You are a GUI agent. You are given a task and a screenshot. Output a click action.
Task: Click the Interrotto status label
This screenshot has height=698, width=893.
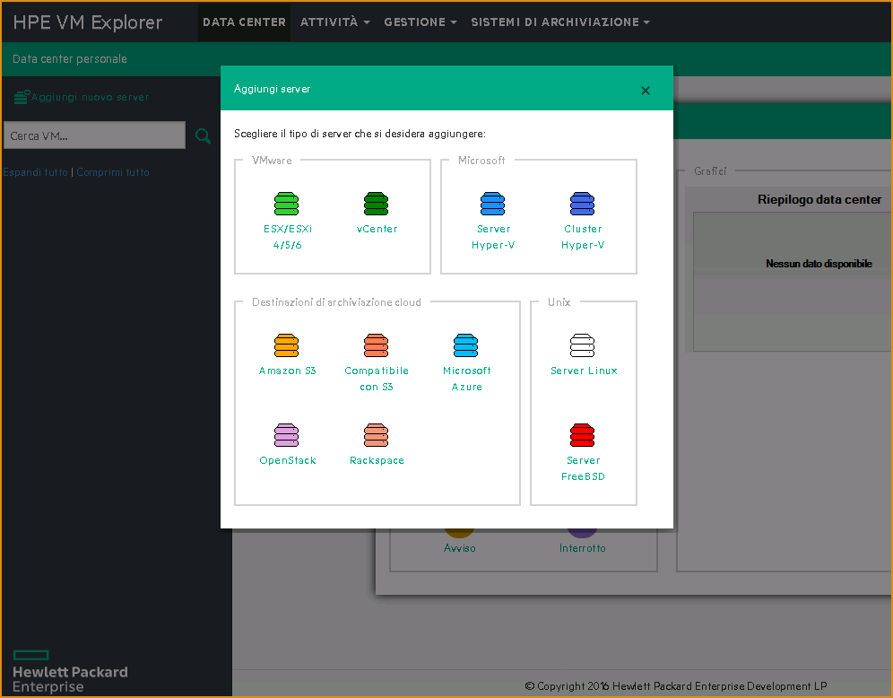click(x=582, y=547)
